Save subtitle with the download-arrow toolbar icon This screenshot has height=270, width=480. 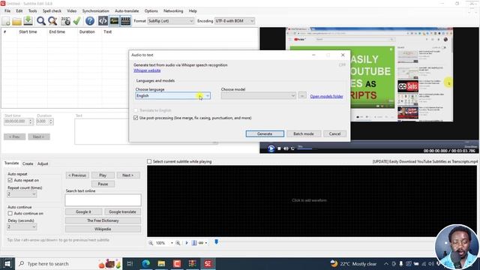coord(28,21)
